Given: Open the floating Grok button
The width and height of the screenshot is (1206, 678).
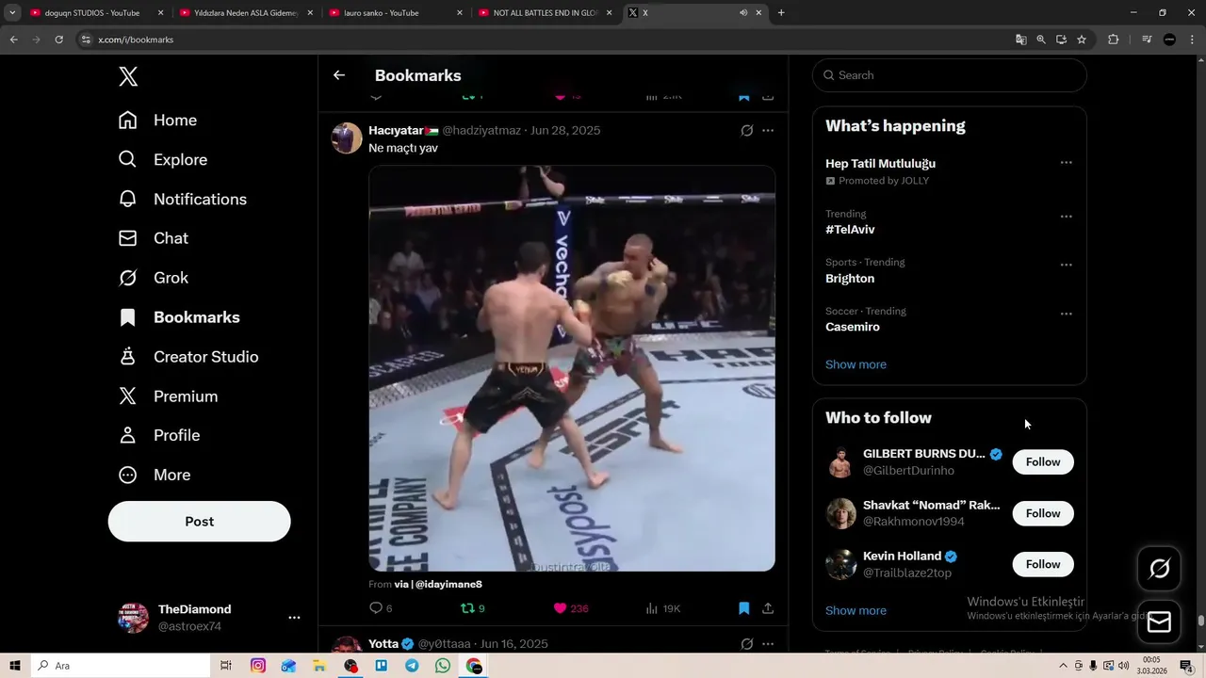Looking at the screenshot, I should [x=1159, y=568].
